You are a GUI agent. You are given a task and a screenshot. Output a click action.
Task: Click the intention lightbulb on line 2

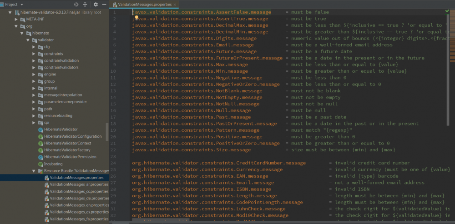click(x=136, y=18)
